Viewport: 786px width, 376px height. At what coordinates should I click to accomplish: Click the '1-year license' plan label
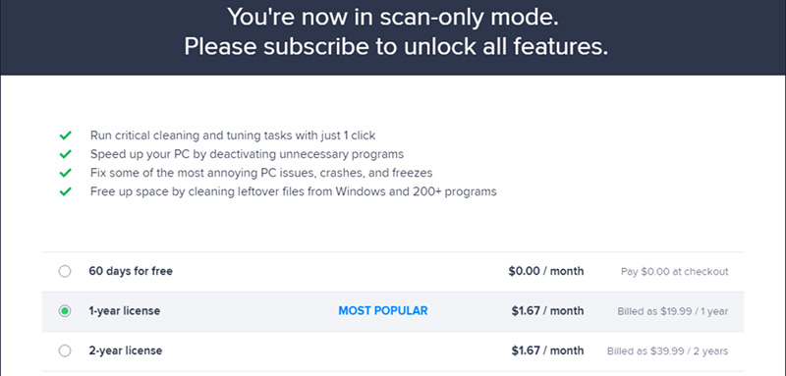(125, 311)
